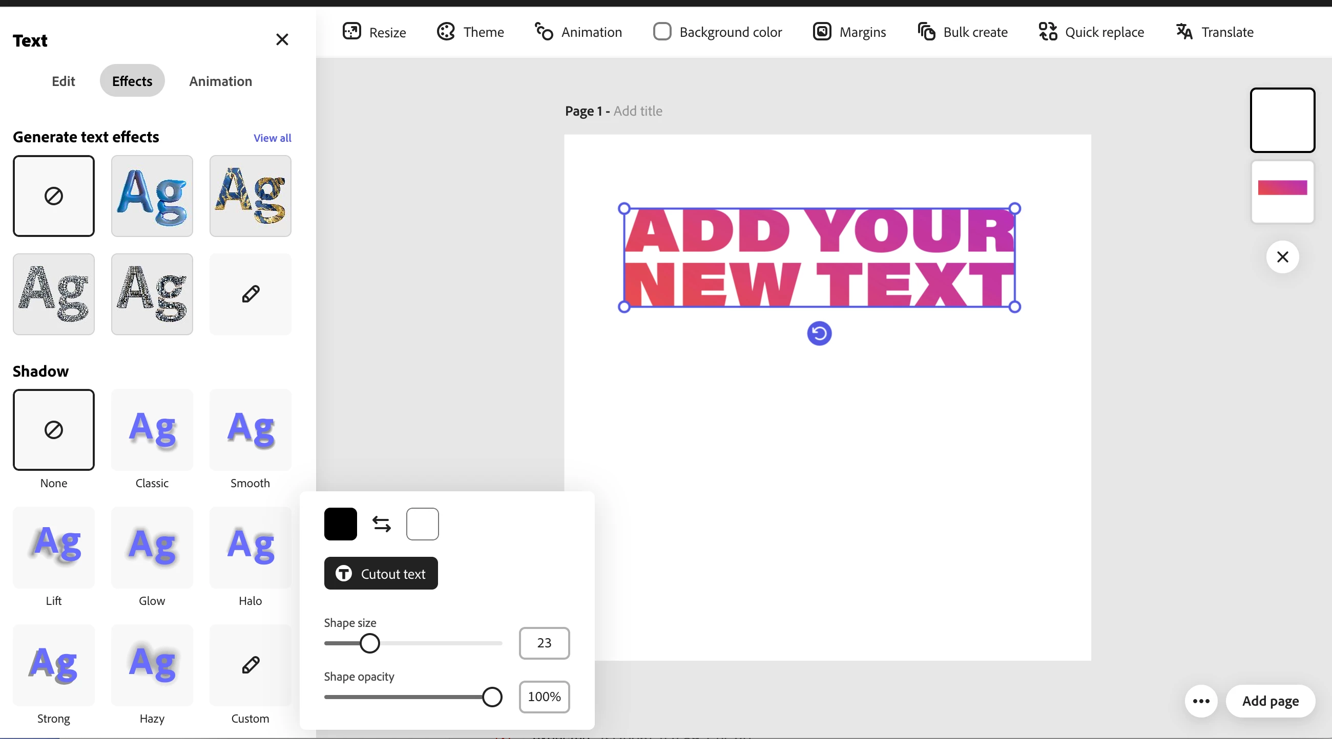Open the three-dots more options menu
1332x739 pixels.
[x=1201, y=701]
